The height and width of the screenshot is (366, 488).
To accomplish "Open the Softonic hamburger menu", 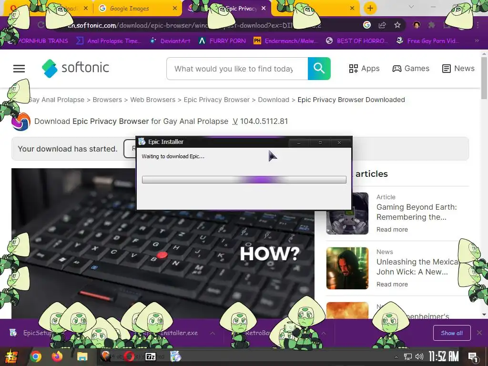I will pos(19,69).
